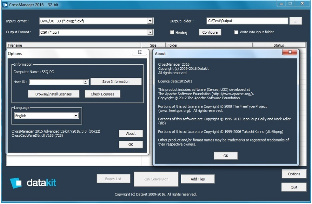Click the CrossManager title bar app icon

5,5
